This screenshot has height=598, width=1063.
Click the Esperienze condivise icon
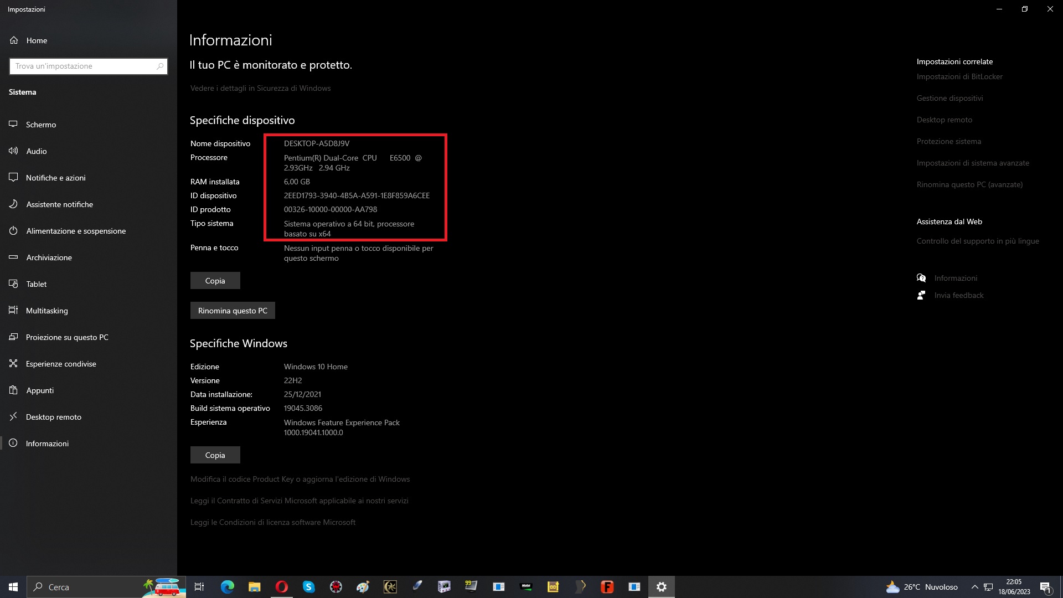pos(13,364)
